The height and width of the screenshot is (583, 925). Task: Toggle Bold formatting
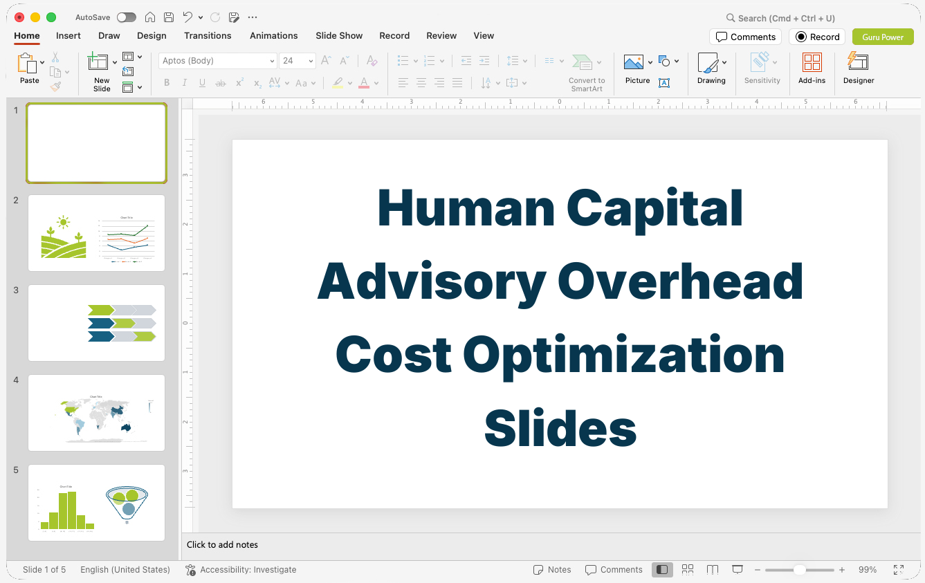click(167, 83)
